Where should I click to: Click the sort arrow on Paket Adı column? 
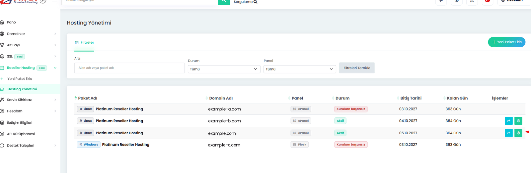pos(76,98)
